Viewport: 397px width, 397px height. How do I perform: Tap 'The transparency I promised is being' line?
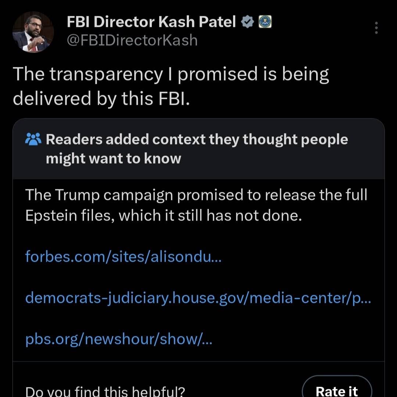point(171,75)
